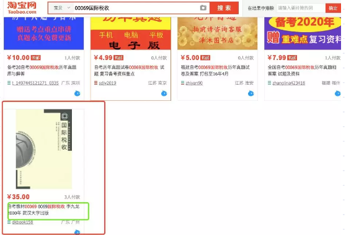The height and width of the screenshot is (235, 346).
Task: Click free-shipping badge next to ¥10.00
Action: coord(36,58)
